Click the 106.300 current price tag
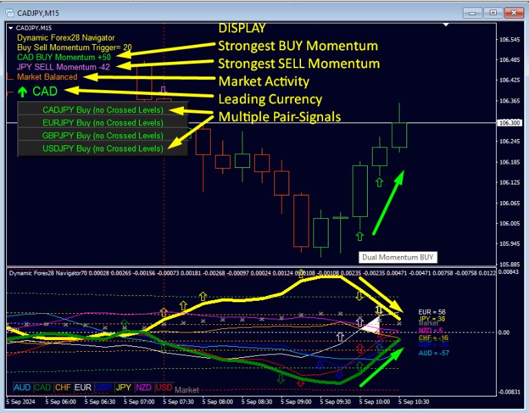 [x=510, y=123]
